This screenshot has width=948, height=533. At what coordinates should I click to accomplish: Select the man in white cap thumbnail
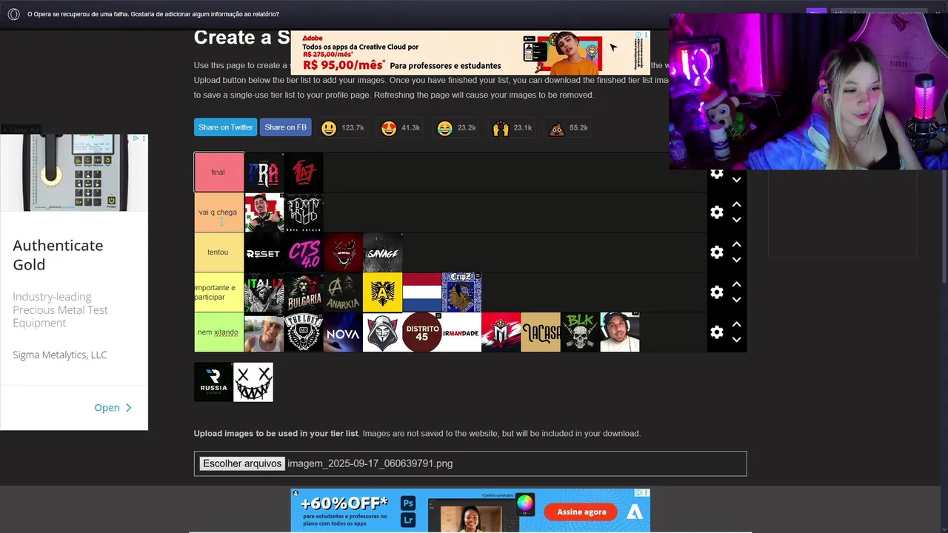pyautogui.click(x=264, y=332)
